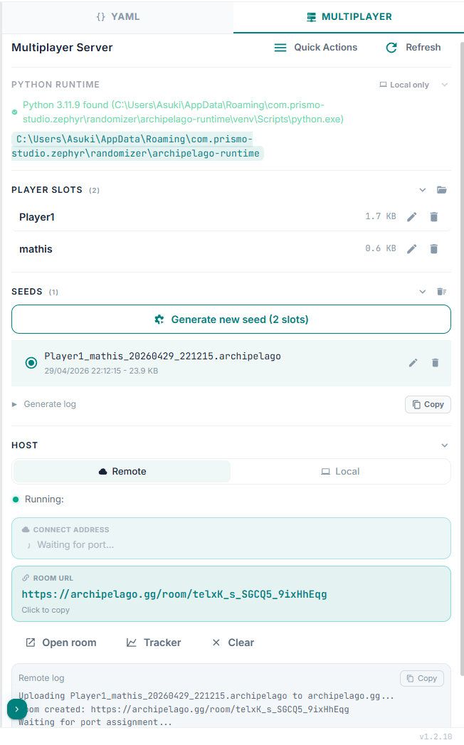
Task: Open the Local only runtime dropdown
Action: 413,85
